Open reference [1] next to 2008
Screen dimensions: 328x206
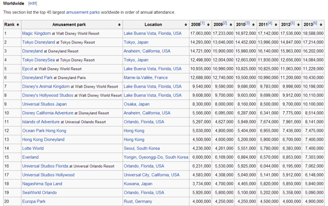coord(202,23)
